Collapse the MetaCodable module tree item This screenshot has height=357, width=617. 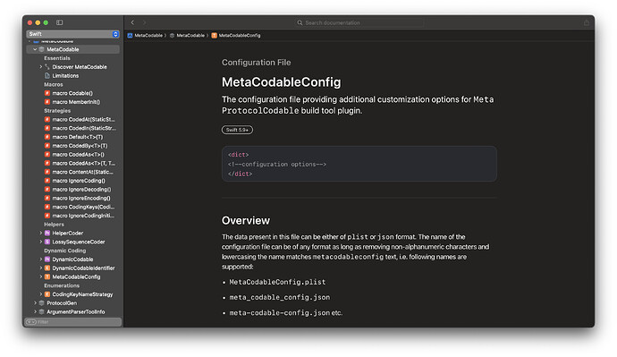point(35,49)
